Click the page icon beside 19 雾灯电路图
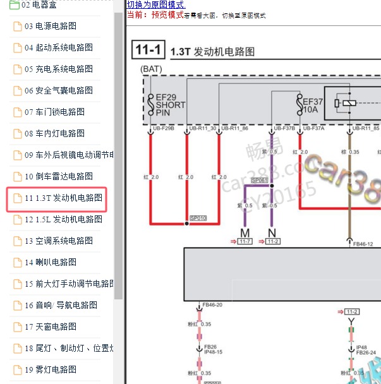381x384 pixels. pos(18,370)
